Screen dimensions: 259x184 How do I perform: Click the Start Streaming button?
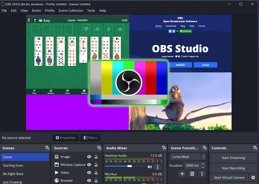pyautogui.click(x=233, y=158)
